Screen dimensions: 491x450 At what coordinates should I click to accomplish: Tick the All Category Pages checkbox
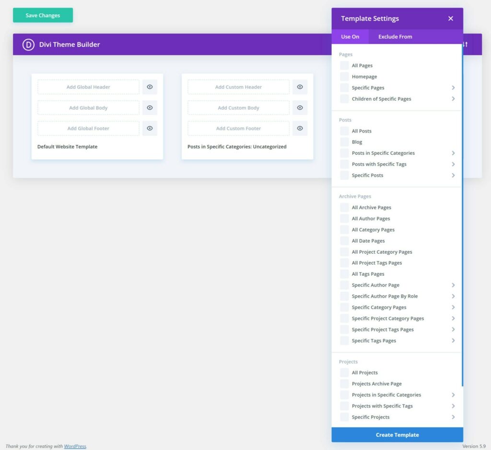[x=344, y=229]
